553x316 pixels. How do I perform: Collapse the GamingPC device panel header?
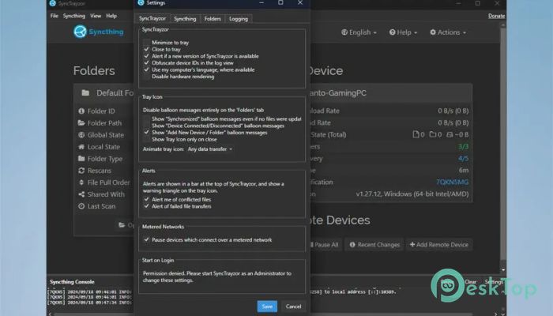click(x=391, y=93)
